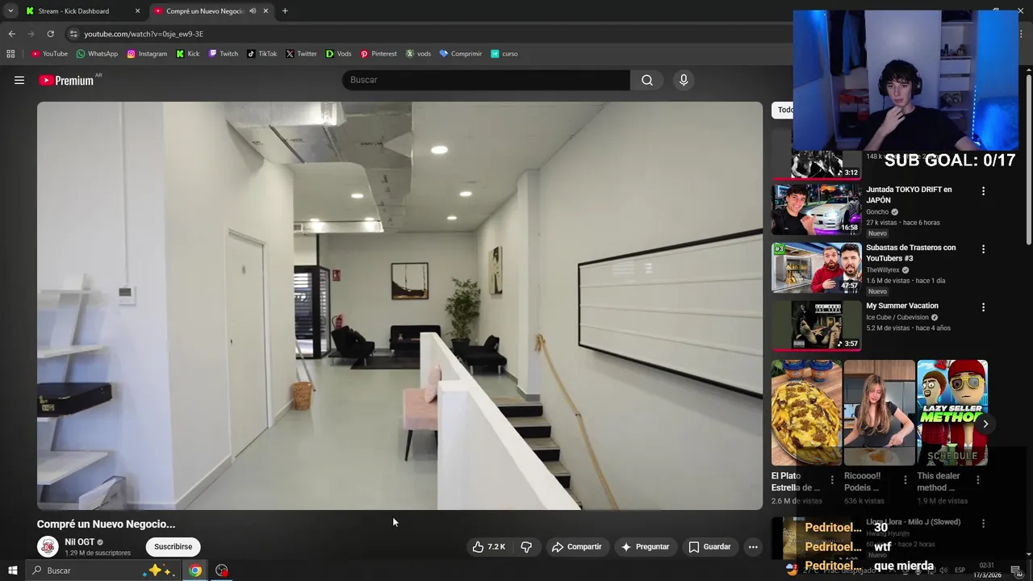Open the Instagram bookmark
Image resolution: width=1033 pixels, height=581 pixels.
click(x=147, y=54)
